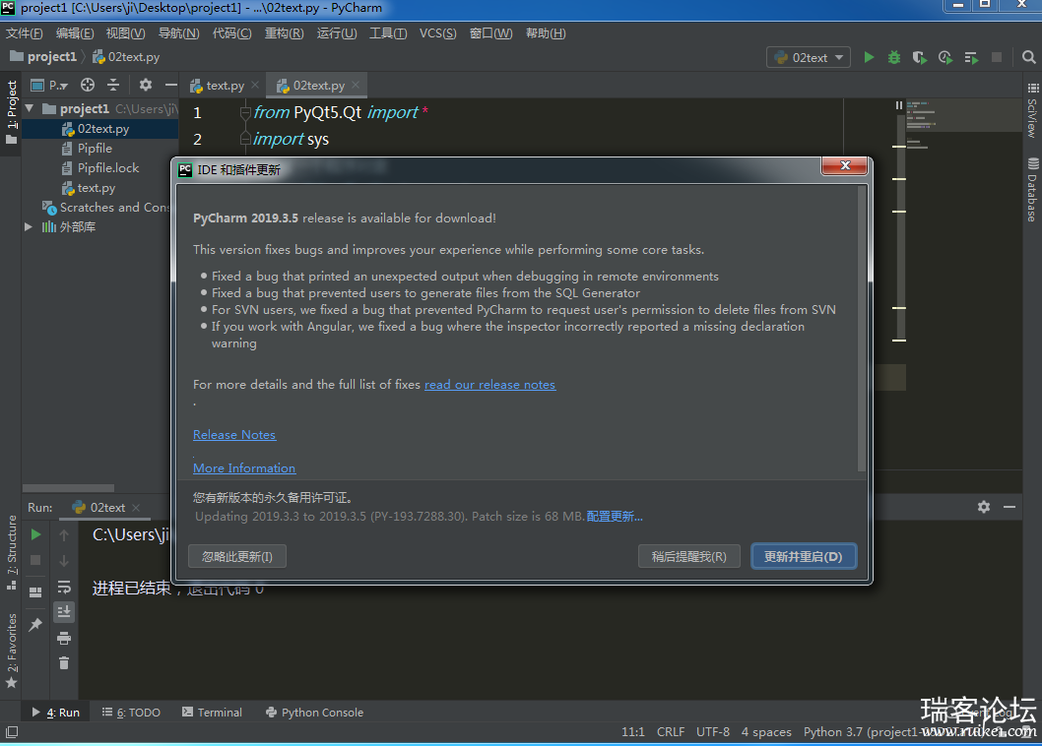The image size is (1042, 746).
Task: Close the 02text.py editor tab
Action: pos(356,85)
